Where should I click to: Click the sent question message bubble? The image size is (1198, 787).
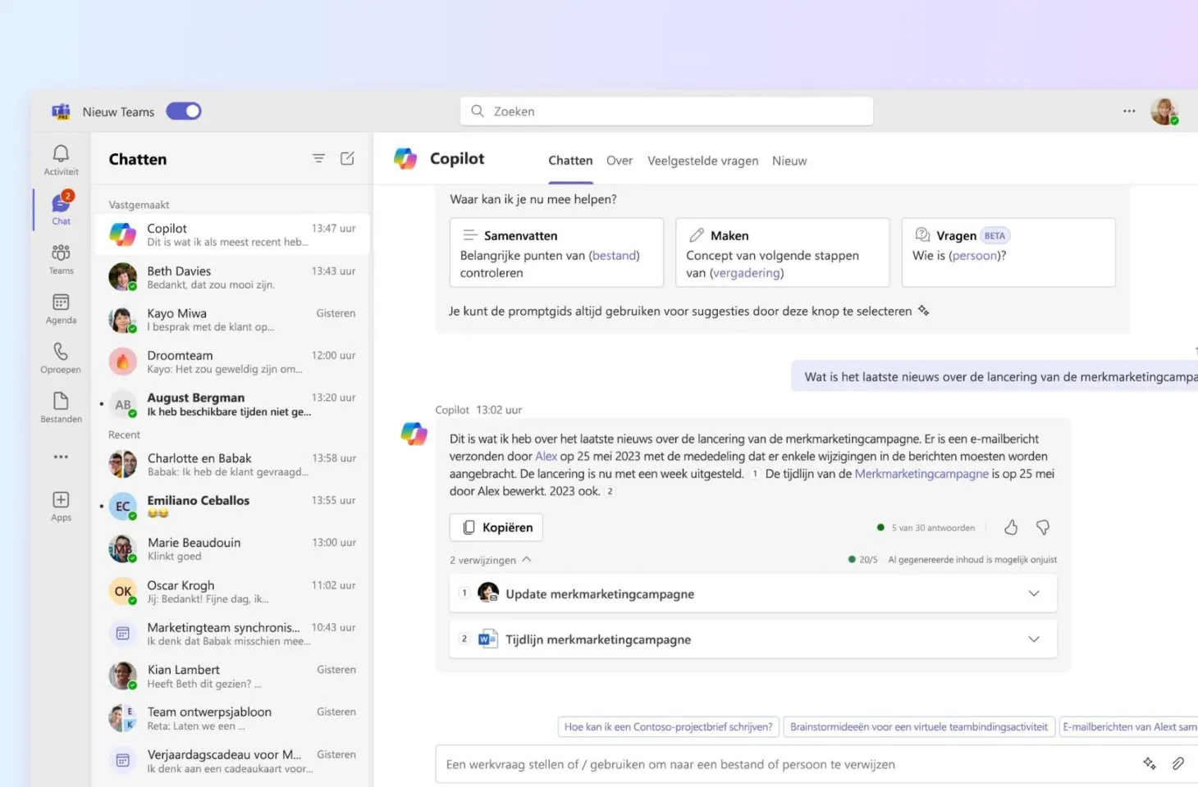(x=995, y=377)
